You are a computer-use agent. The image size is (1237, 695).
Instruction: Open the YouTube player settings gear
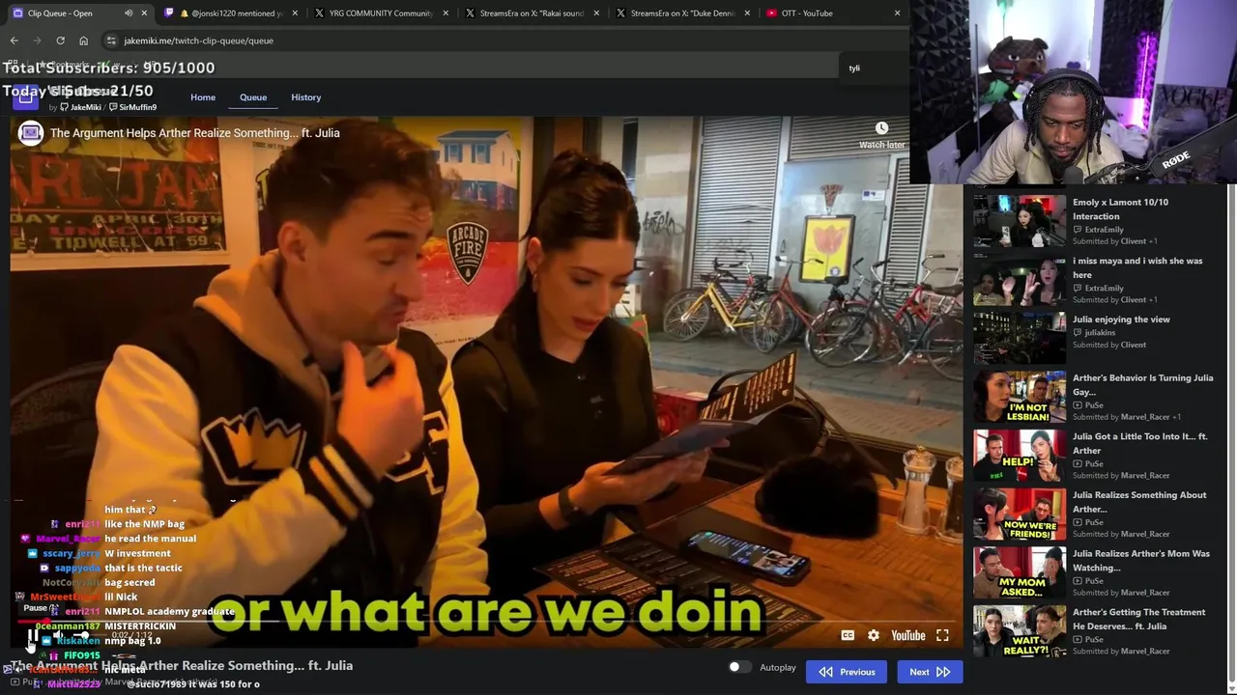[x=874, y=635]
